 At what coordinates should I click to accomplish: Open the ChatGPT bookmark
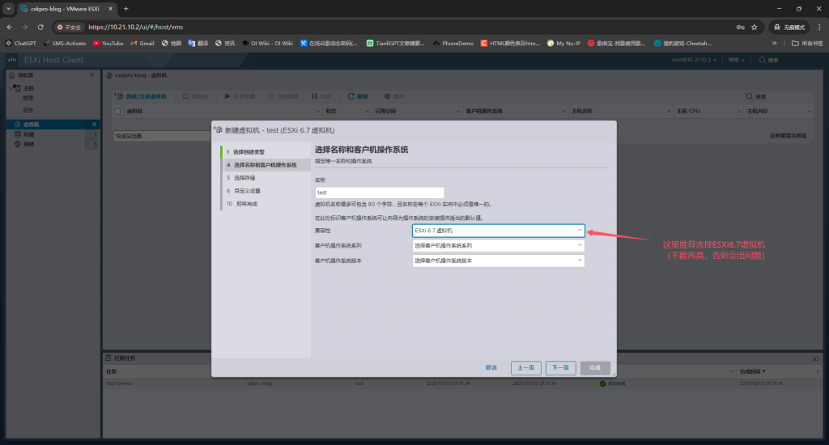(x=20, y=44)
